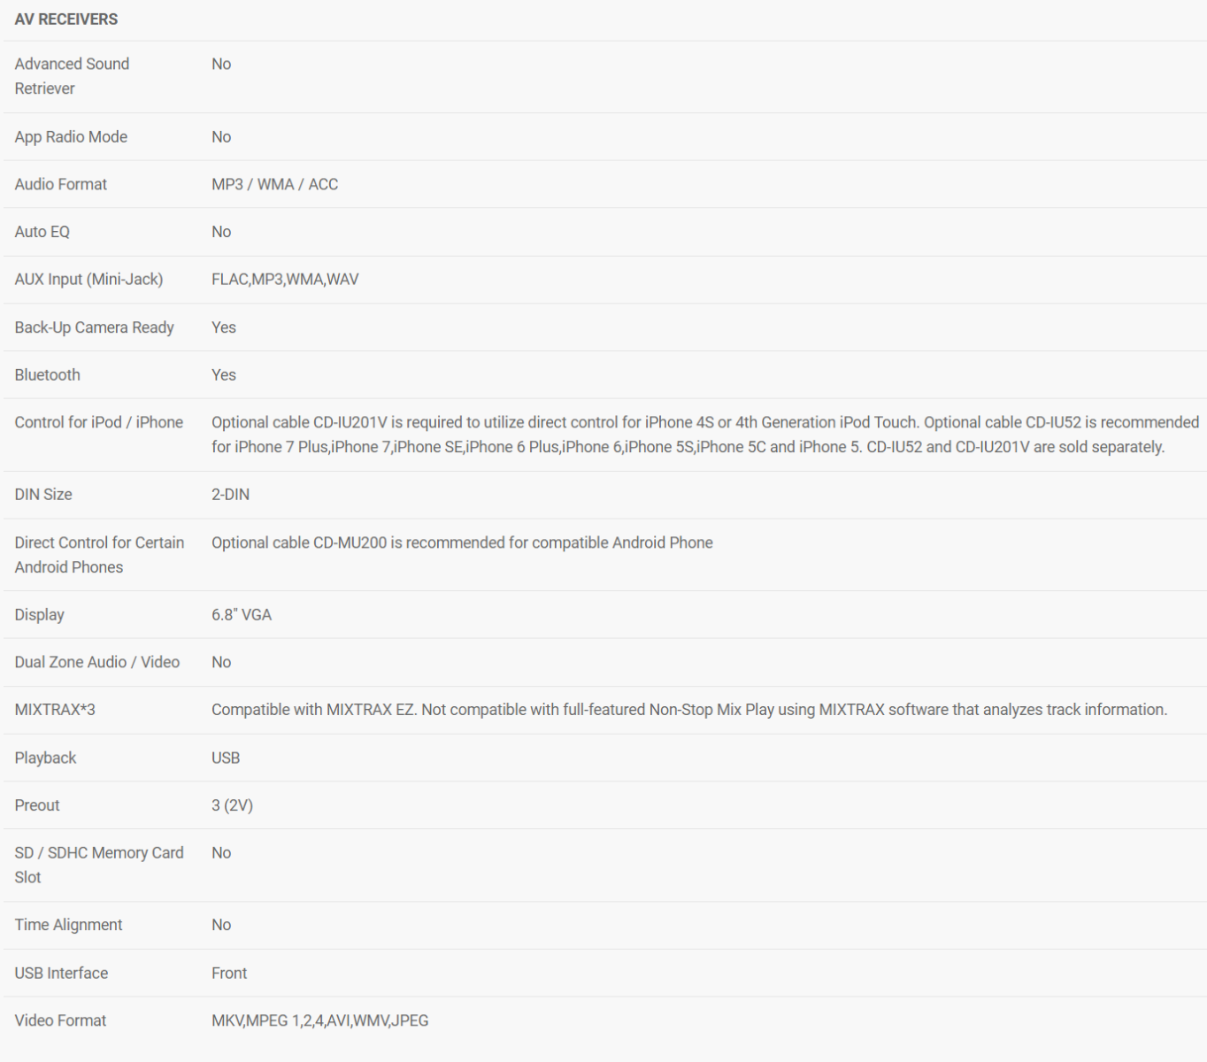Click the Back-Up Camera Ready label
1207x1062 pixels.
94,327
